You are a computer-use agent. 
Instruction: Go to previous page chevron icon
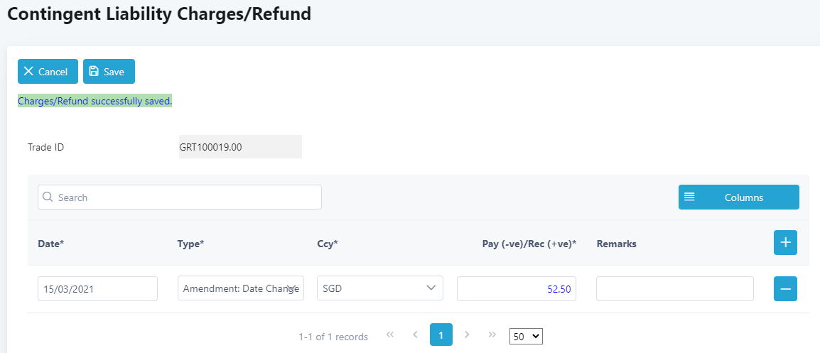[x=415, y=335]
